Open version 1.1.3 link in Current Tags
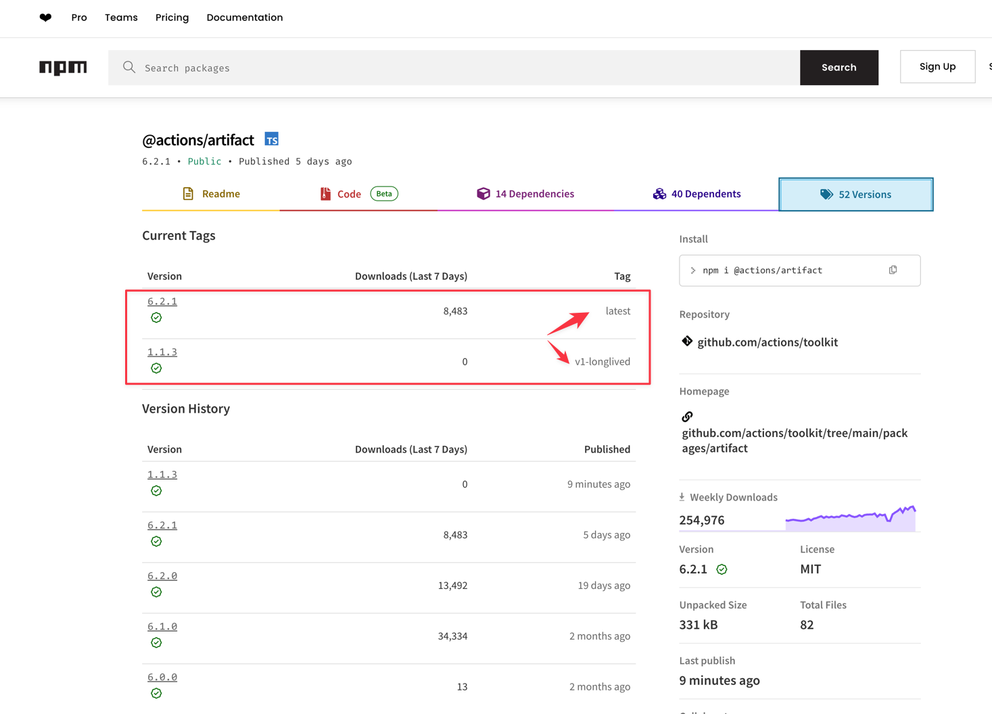The image size is (992, 714). coord(162,352)
